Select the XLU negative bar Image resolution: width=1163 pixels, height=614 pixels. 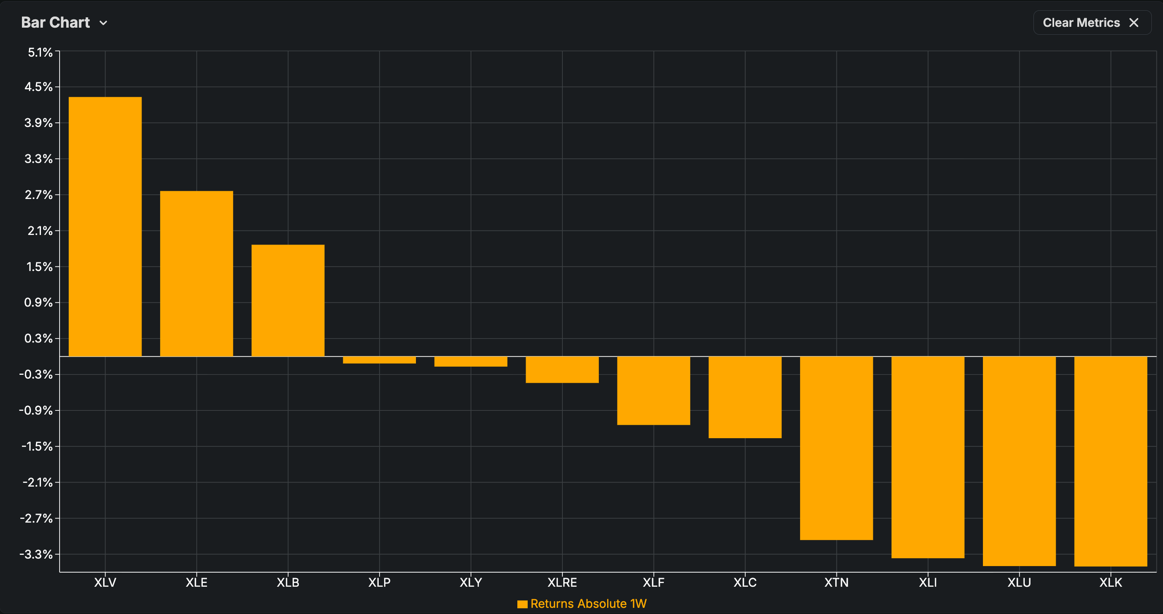pyautogui.click(x=1019, y=461)
